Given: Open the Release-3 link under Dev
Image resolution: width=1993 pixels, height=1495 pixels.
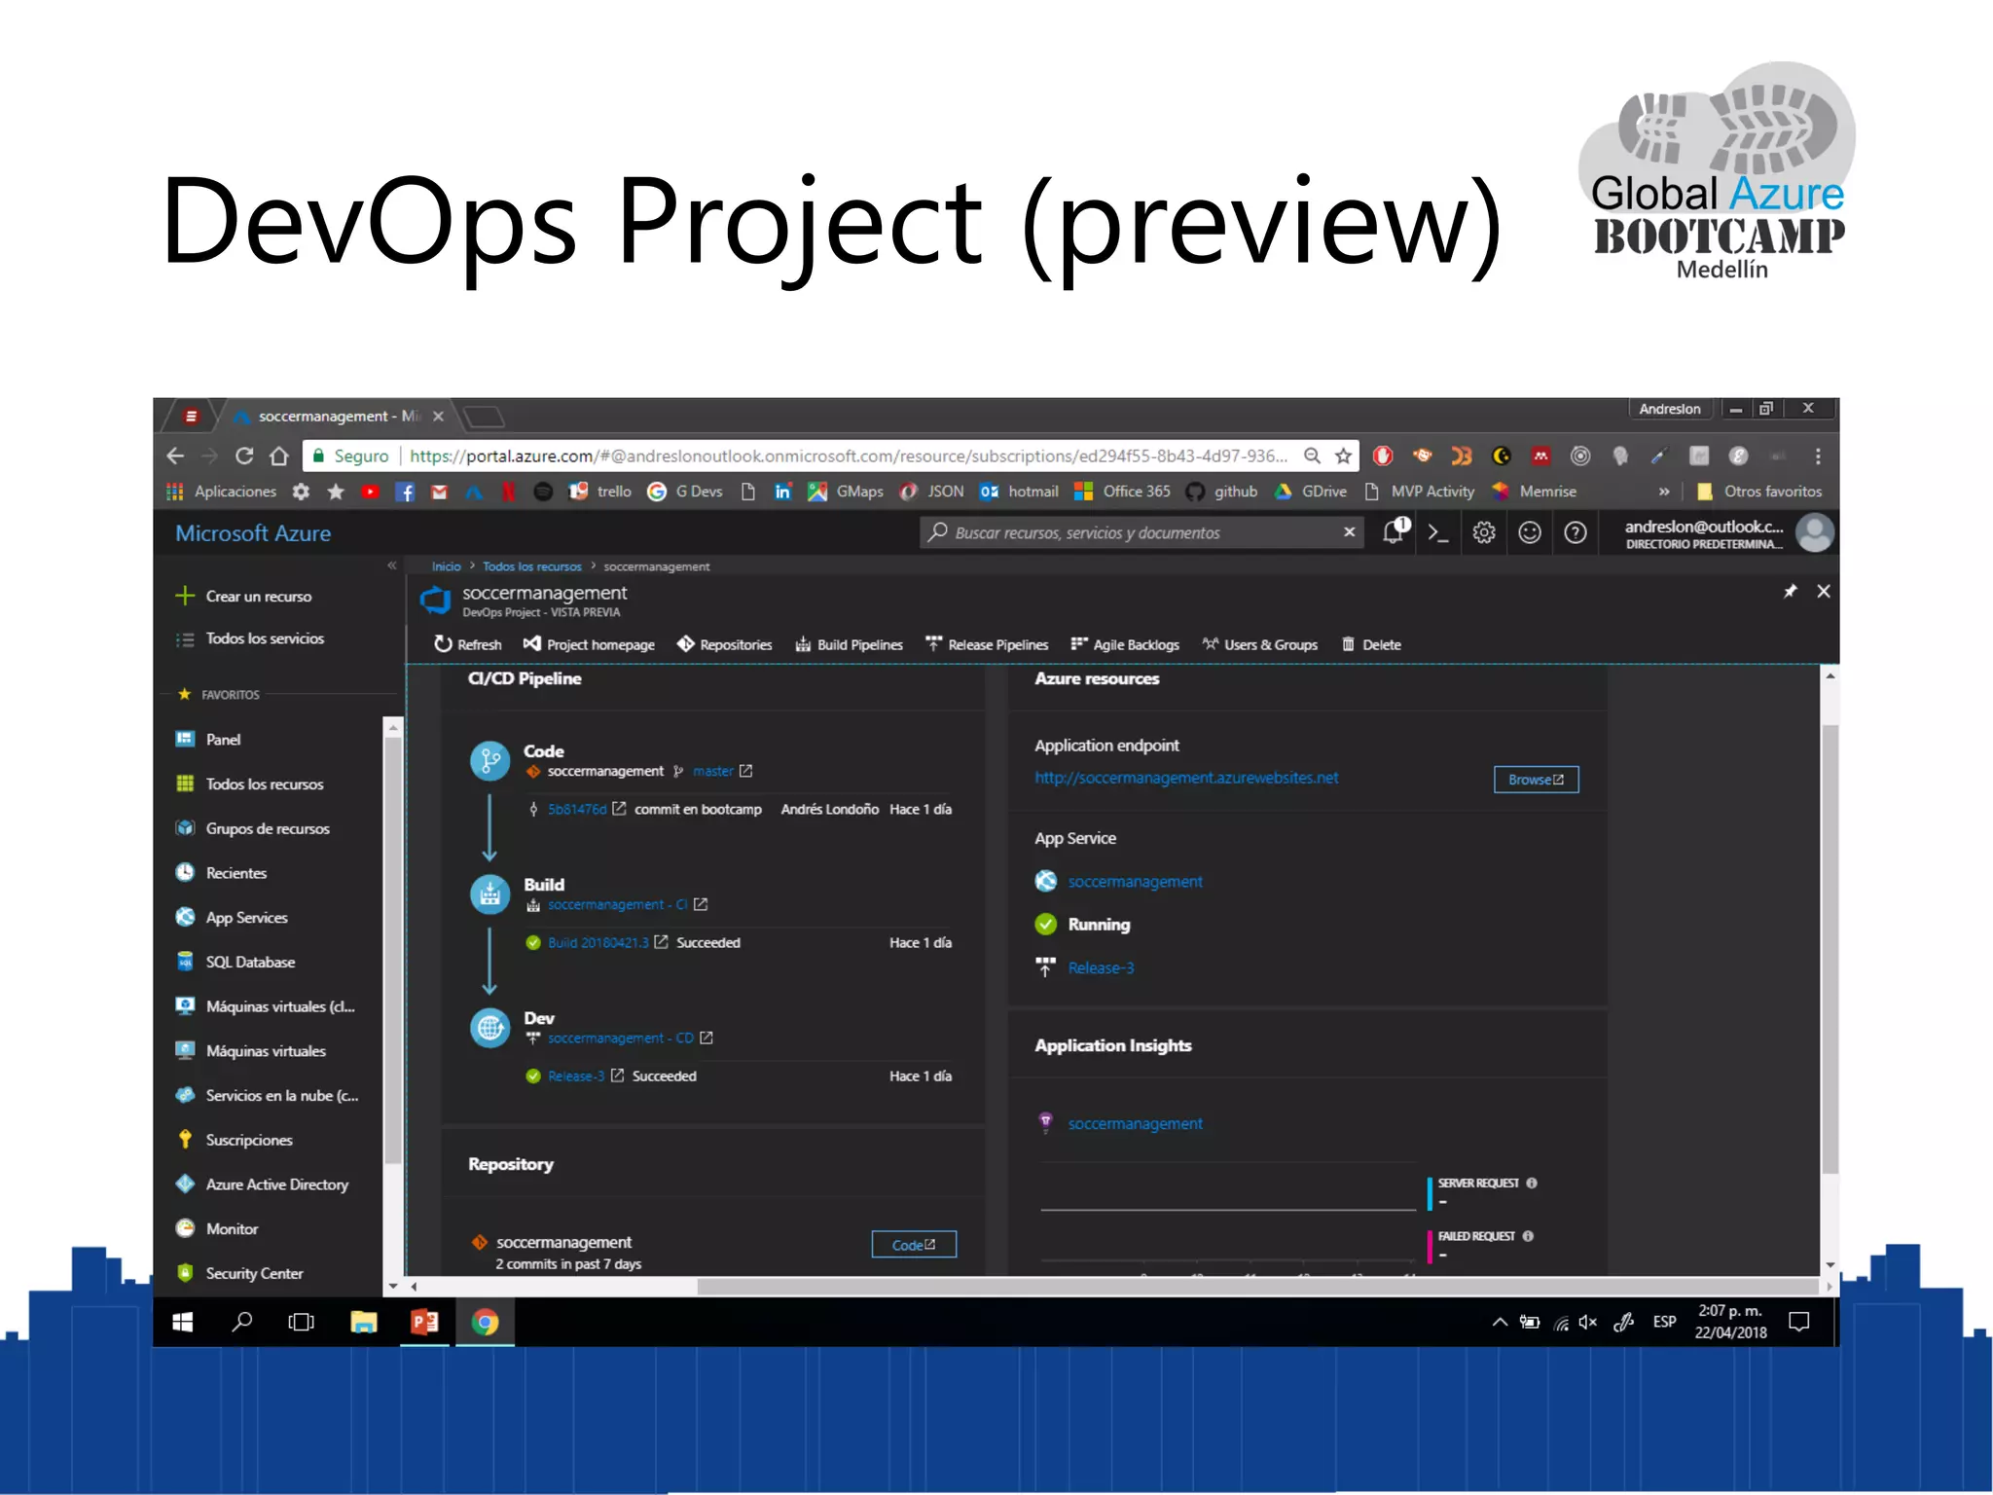Looking at the screenshot, I should point(576,1076).
